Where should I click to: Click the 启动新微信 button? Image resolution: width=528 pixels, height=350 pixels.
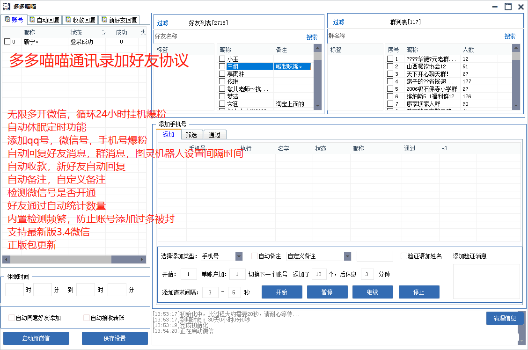(36, 338)
